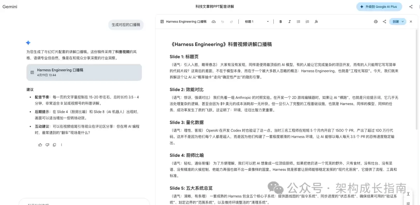Open the Harness Engineering 口播稿 file card
The height and width of the screenshot is (205, 420).
84,72
